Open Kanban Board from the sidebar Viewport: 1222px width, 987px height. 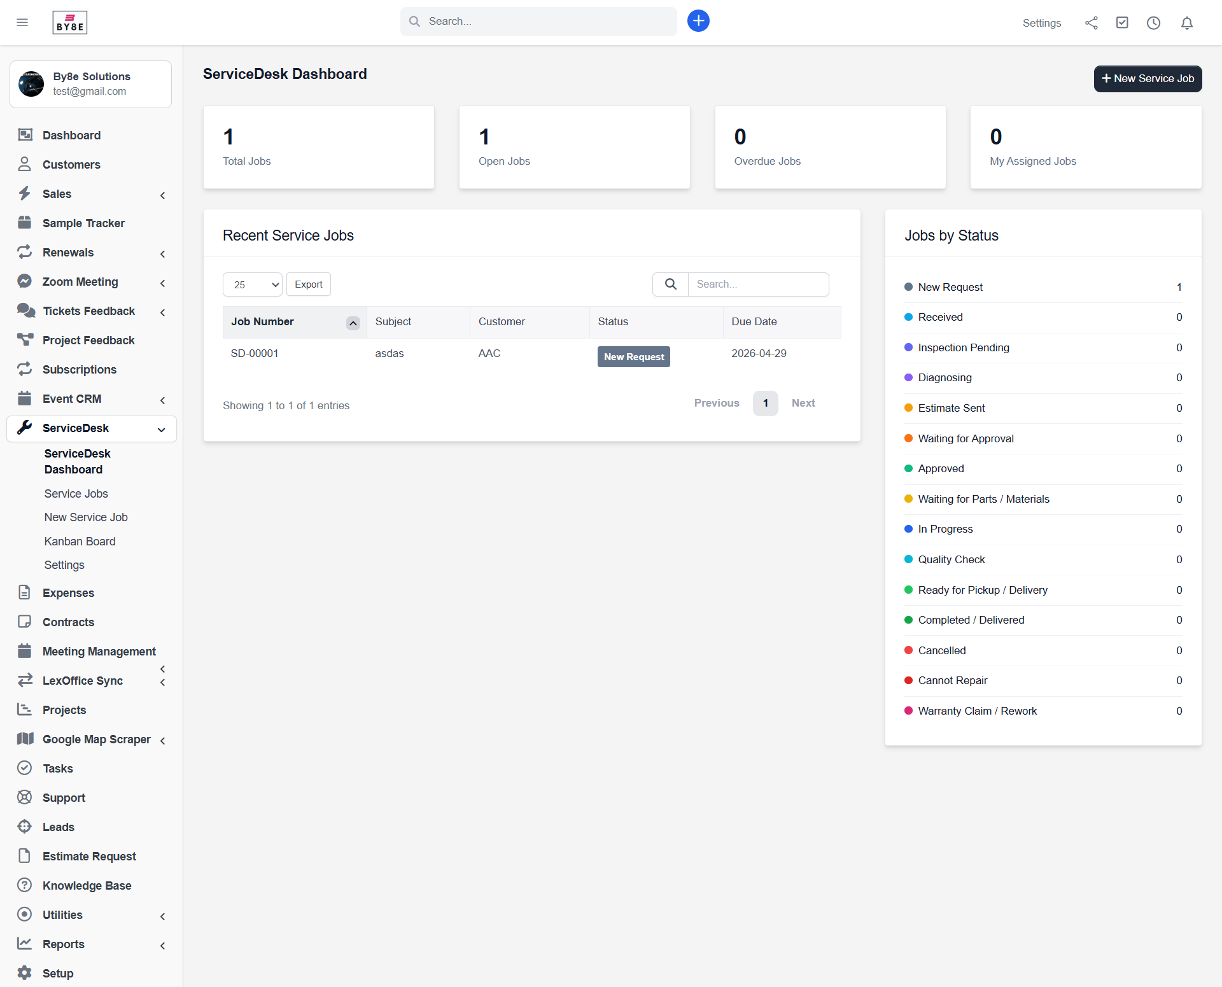(x=80, y=541)
